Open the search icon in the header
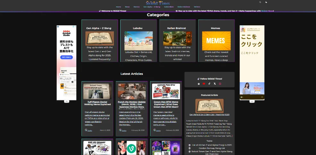This screenshot has width=316, height=155. [260, 2]
